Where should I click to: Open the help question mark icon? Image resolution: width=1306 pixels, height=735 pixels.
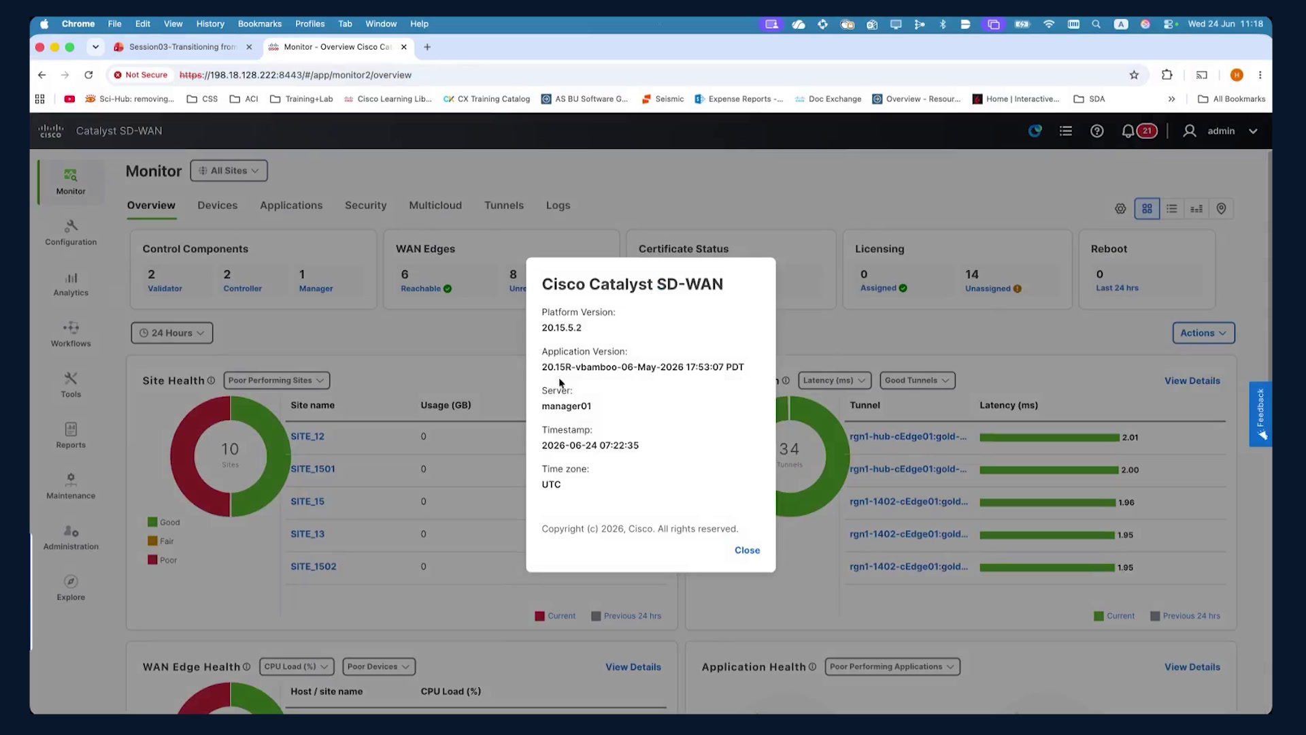(1096, 131)
